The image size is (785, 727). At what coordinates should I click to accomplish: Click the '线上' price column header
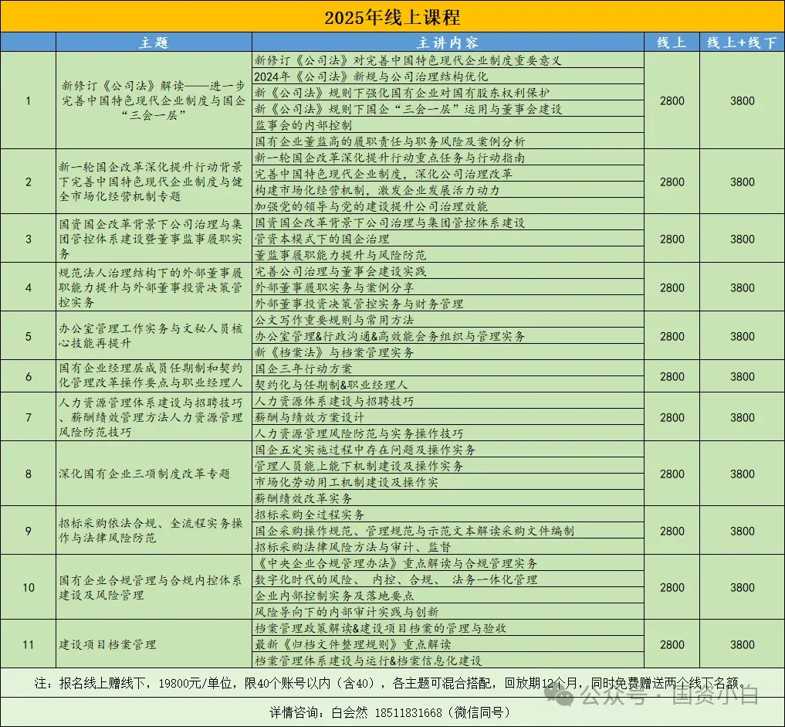tap(672, 42)
